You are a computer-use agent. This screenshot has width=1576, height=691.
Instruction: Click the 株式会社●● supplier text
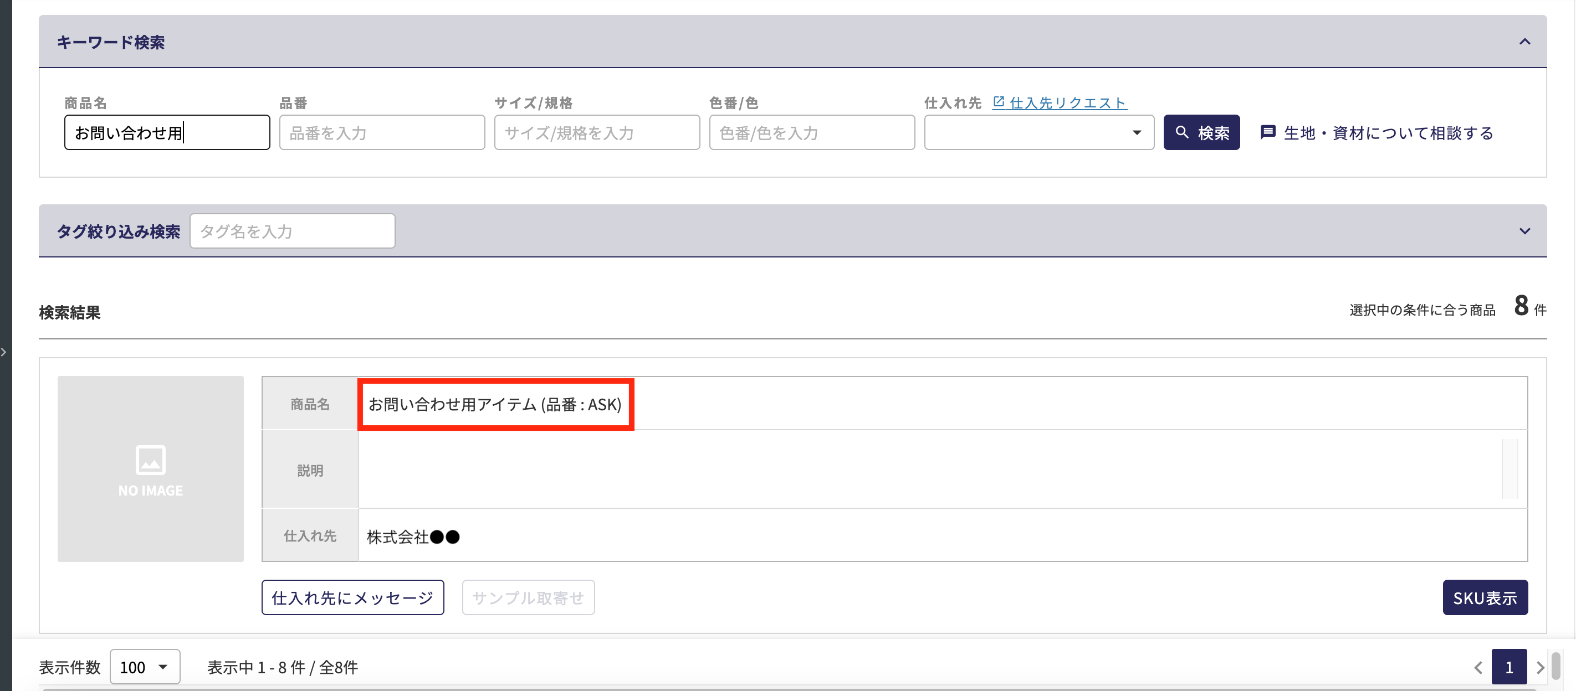[x=413, y=537]
